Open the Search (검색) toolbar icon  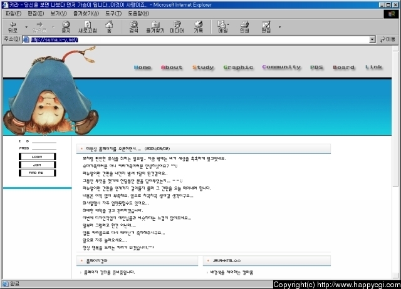[133, 27]
